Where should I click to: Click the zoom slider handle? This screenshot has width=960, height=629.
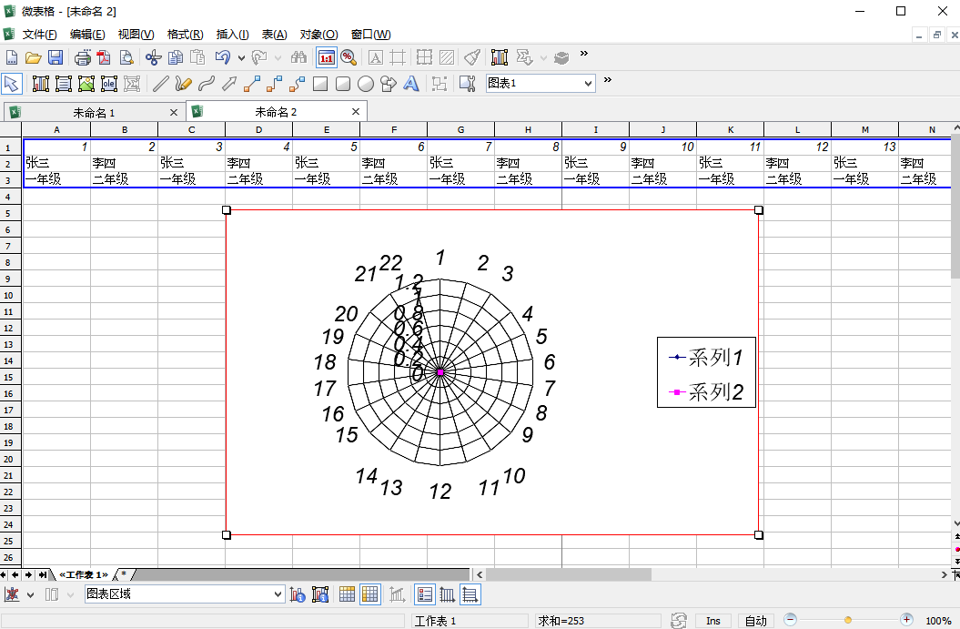tap(848, 620)
